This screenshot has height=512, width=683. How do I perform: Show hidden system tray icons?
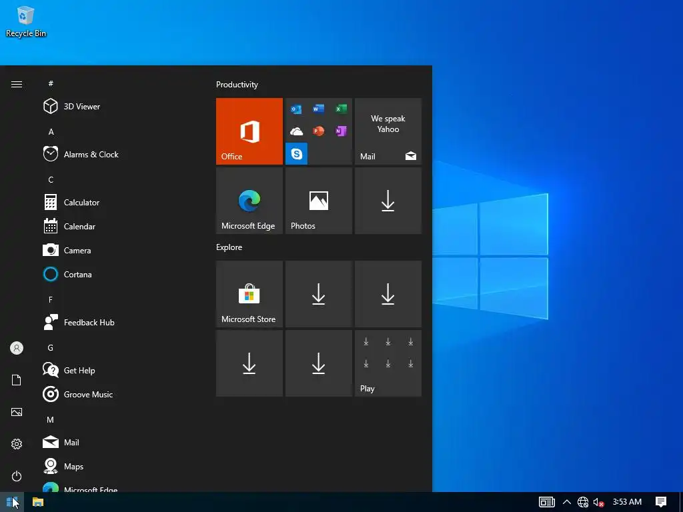[567, 502]
